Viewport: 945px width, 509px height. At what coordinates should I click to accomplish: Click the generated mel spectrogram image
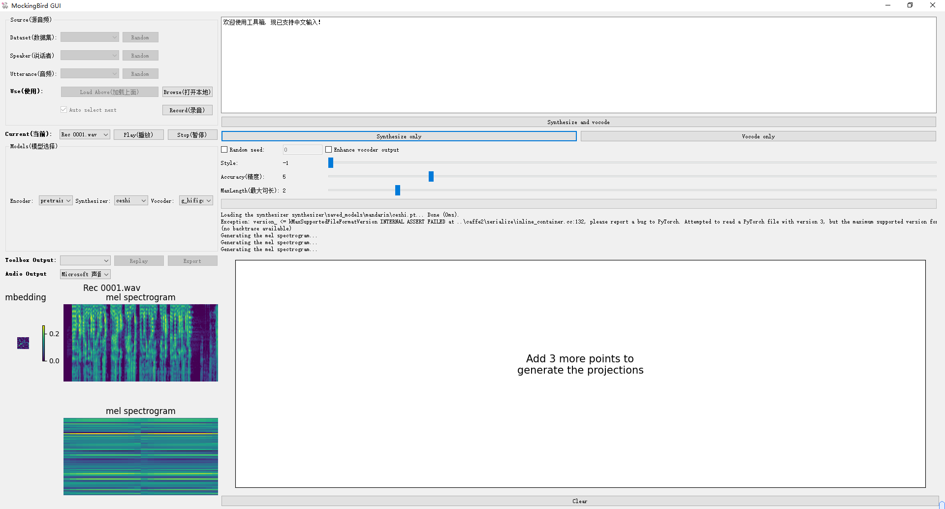pyautogui.click(x=141, y=456)
